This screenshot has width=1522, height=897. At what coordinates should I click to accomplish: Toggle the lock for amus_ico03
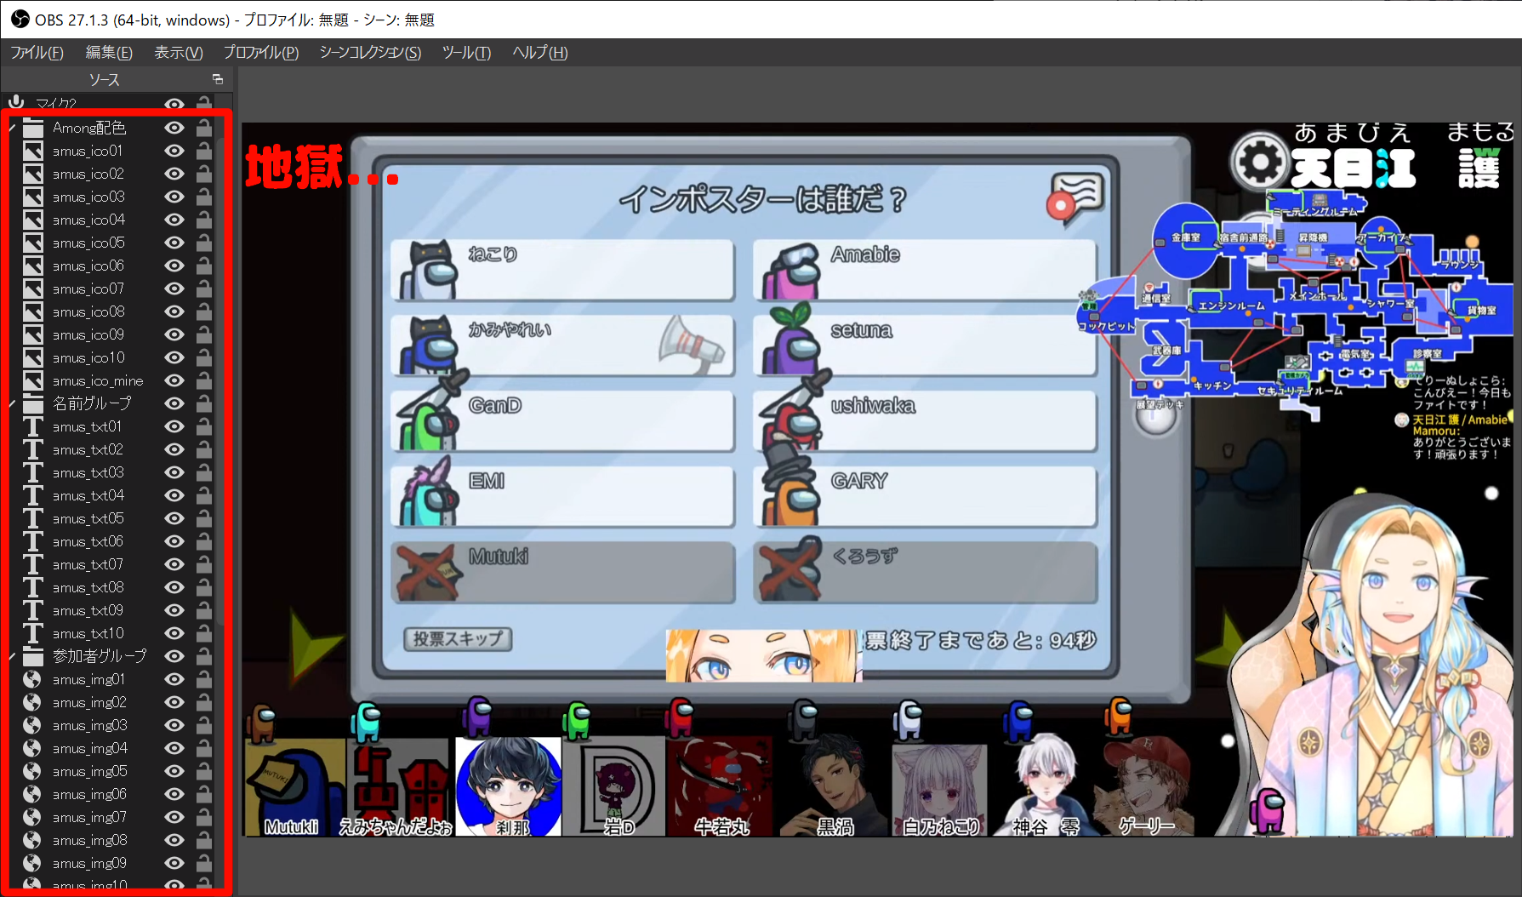click(204, 197)
